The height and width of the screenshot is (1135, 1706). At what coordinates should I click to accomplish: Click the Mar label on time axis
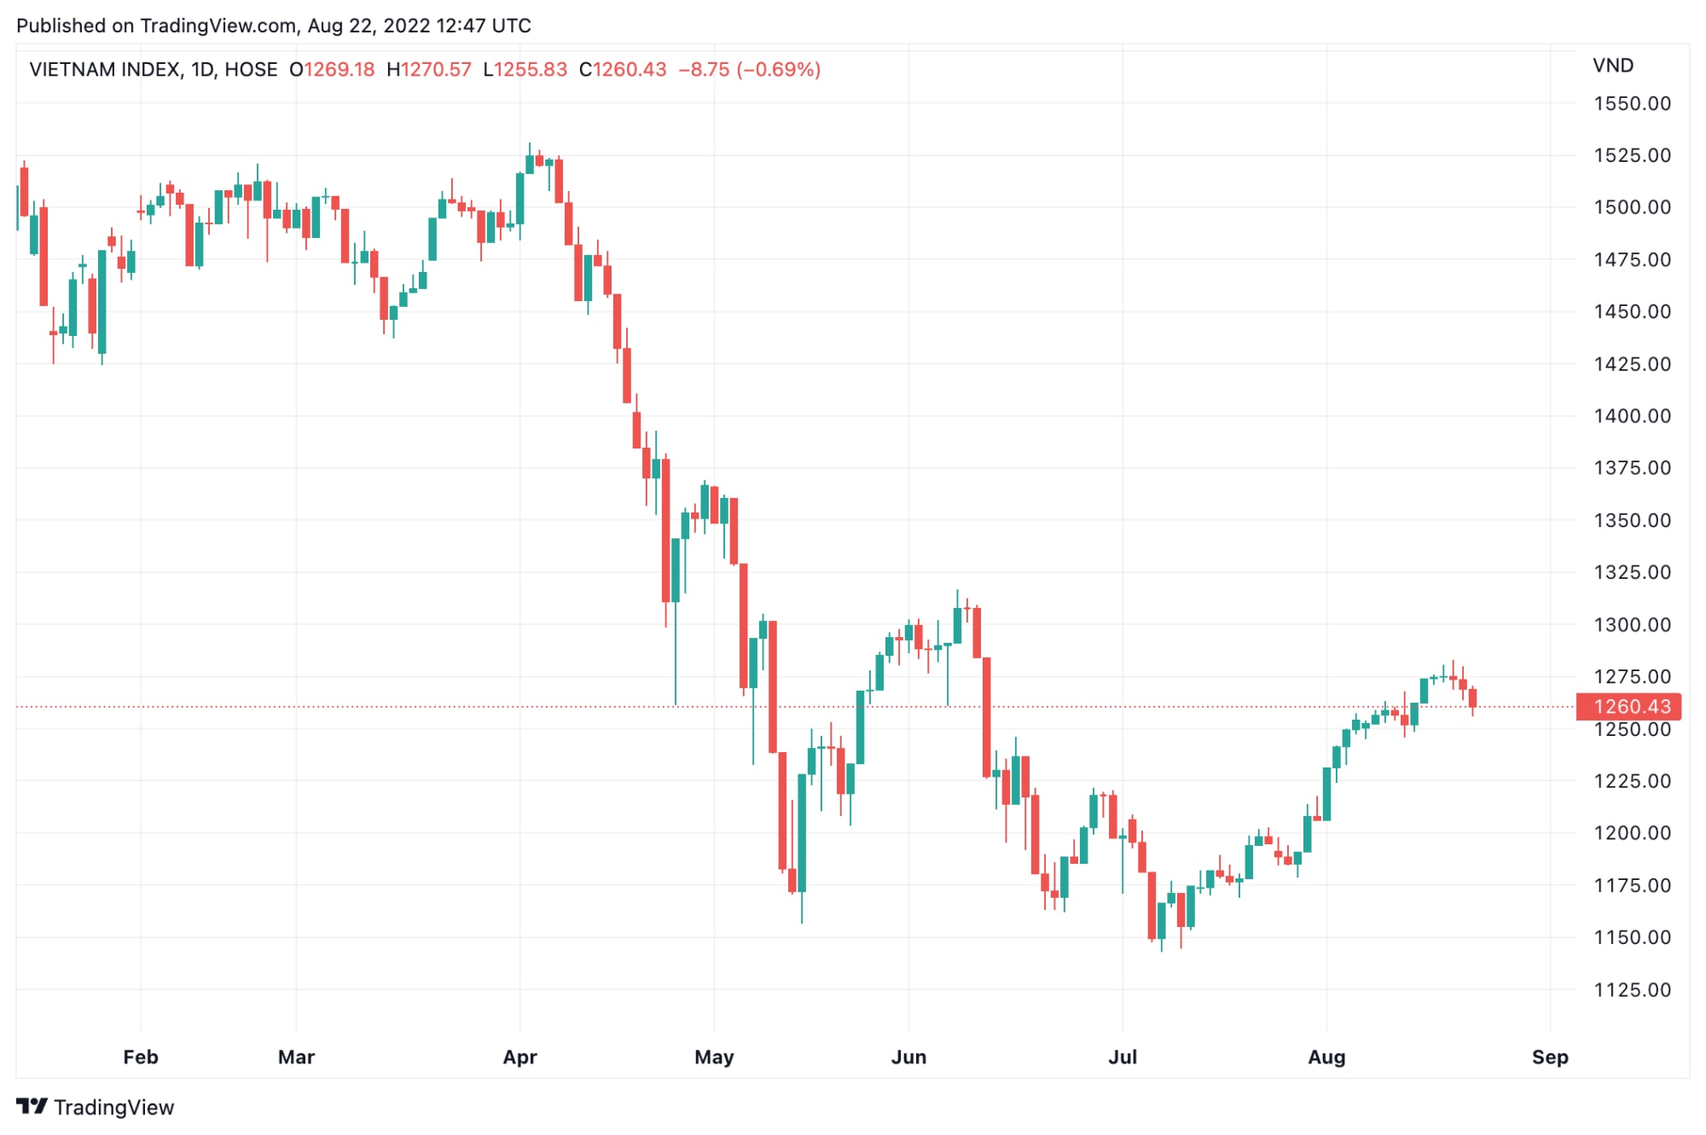pyautogui.click(x=296, y=1057)
